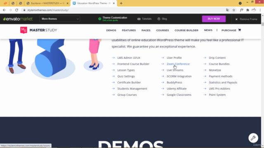Click the Envato Market logo
264x148 pixels.
click(x=18, y=19)
